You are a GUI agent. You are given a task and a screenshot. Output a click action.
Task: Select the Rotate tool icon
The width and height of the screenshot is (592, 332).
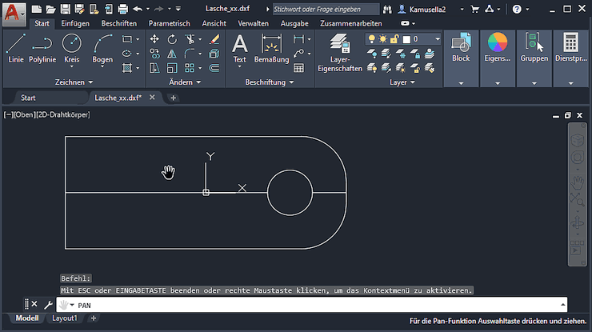pyautogui.click(x=172, y=39)
